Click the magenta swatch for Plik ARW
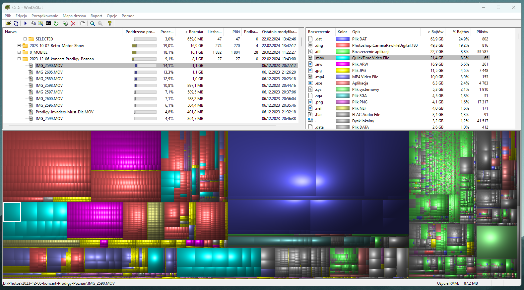 (x=343, y=64)
